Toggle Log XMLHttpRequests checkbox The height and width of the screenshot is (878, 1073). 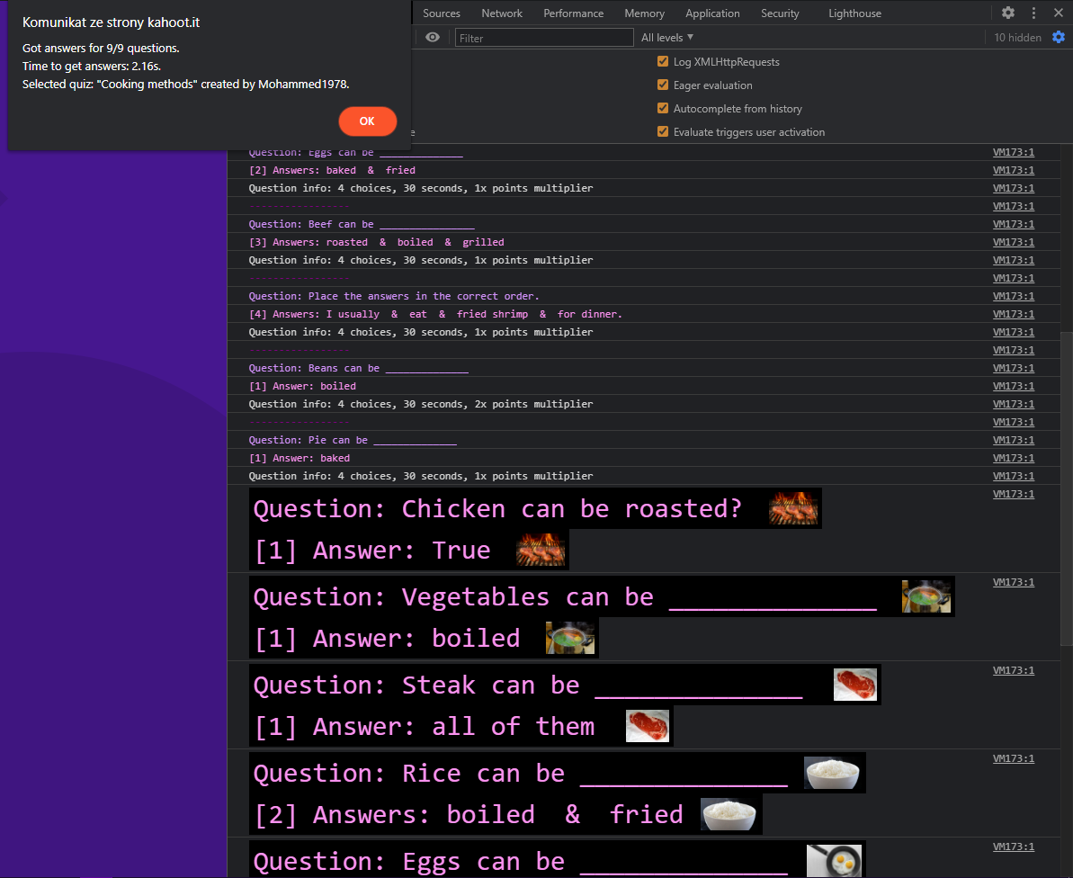662,61
